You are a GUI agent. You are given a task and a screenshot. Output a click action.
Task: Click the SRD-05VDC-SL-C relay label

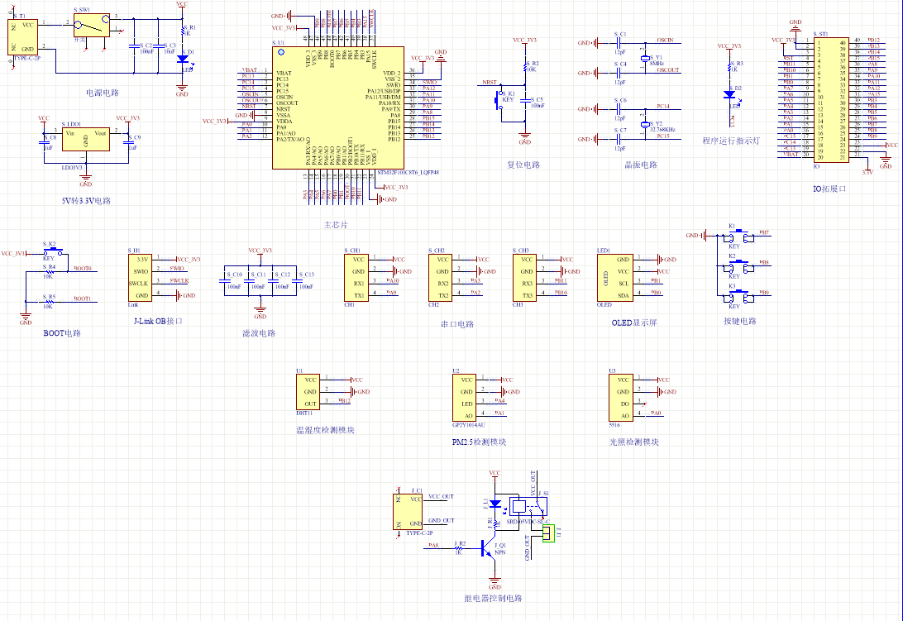(528, 521)
